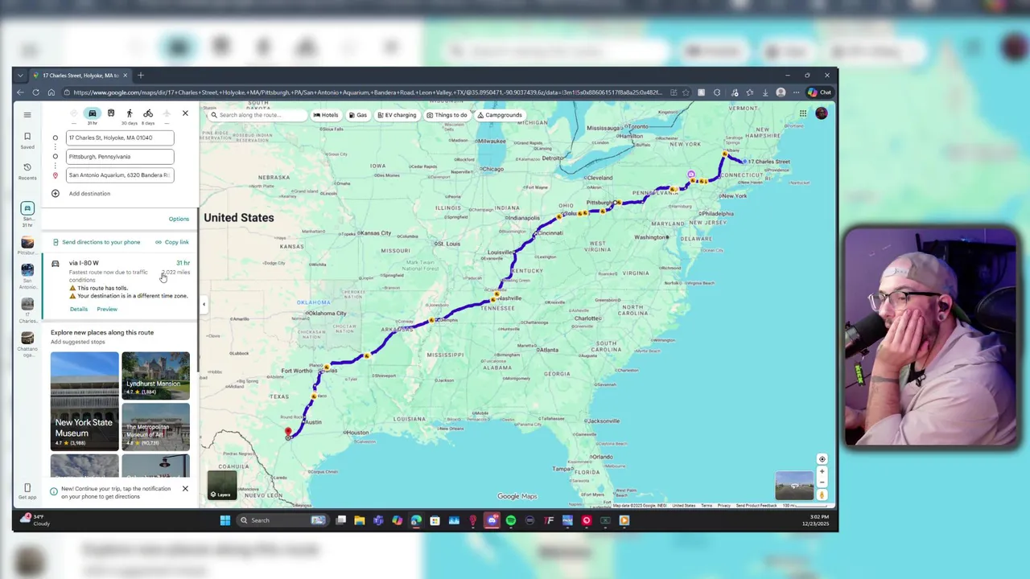
Task: Close the directions panel
Action: click(x=185, y=113)
